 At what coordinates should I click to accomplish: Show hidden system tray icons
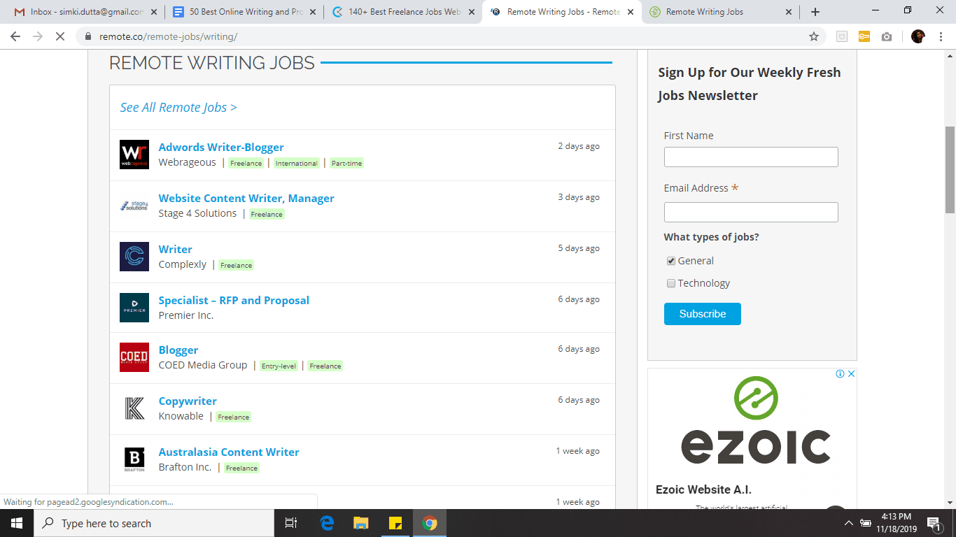click(848, 523)
